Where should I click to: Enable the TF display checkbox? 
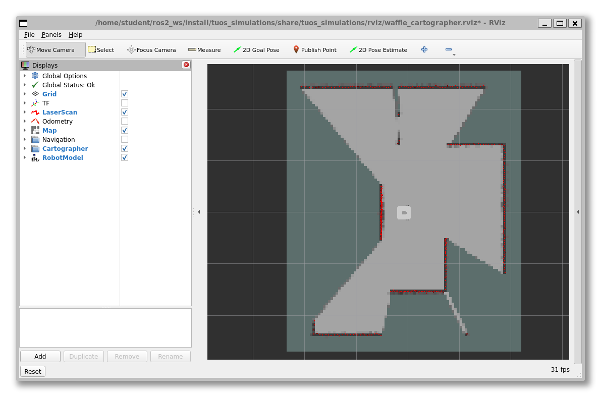point(125,103)
